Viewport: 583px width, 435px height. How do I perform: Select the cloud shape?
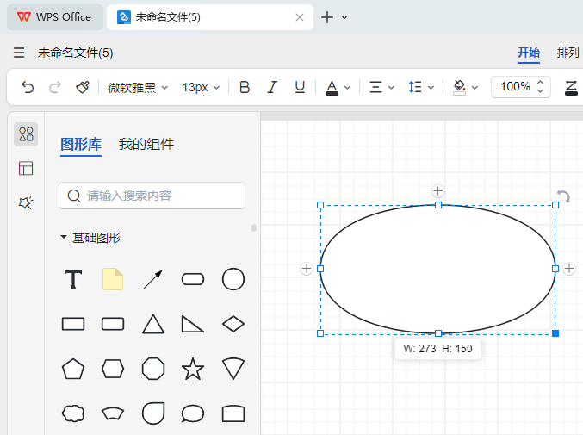point(73,413)
